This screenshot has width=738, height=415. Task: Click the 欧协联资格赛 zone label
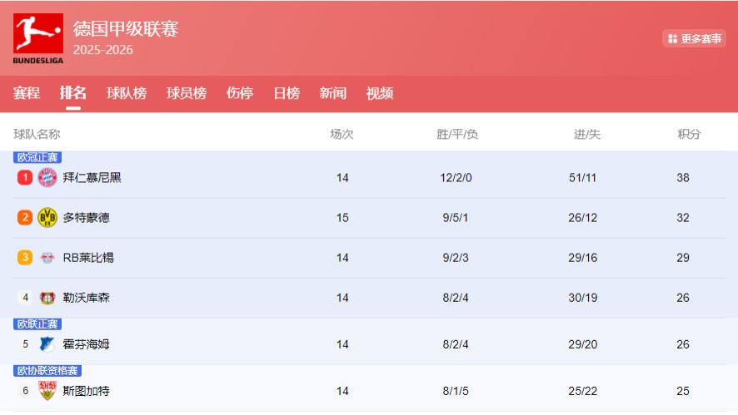(x=47, y=370)
